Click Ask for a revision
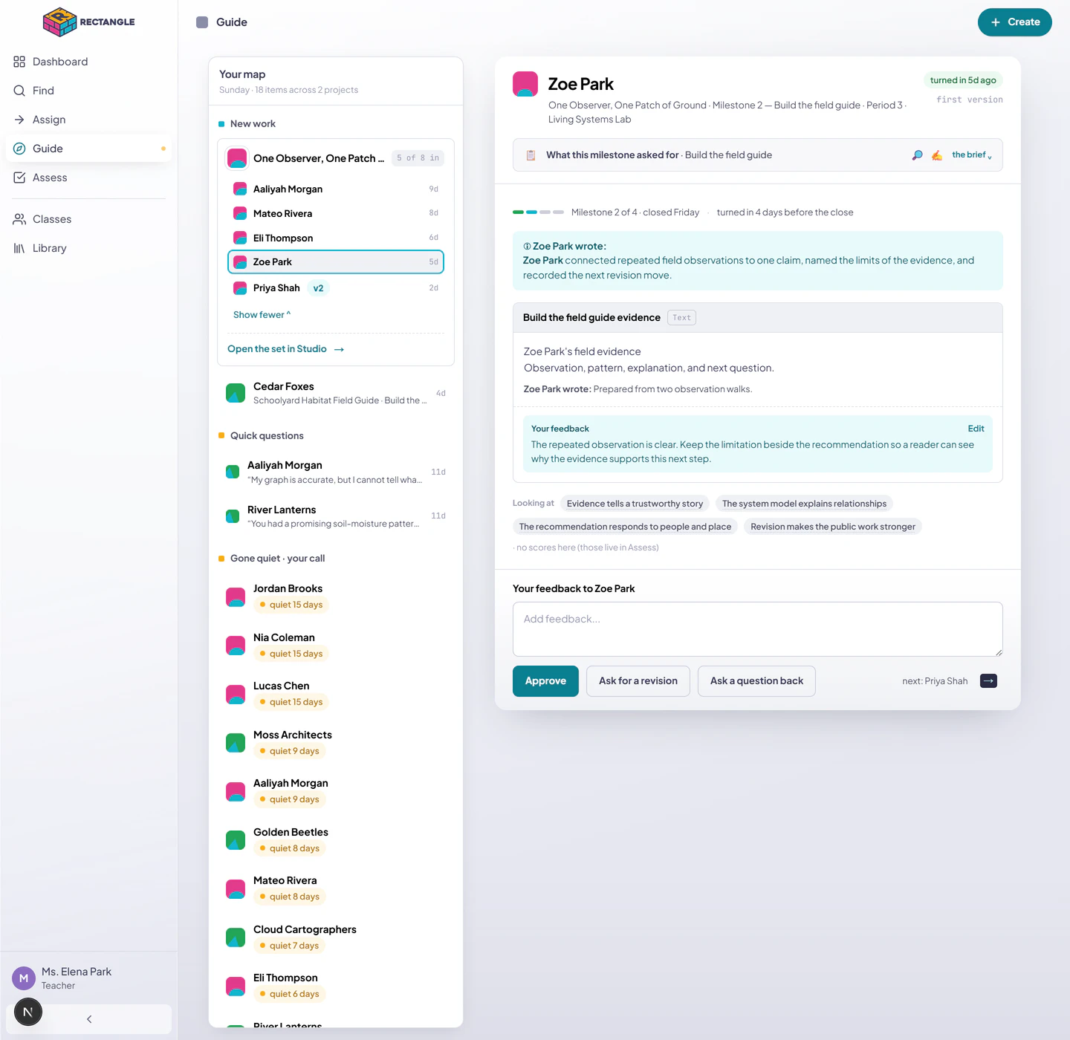Viewport: 1070px width, 1040px height. click(x=638, y=681)
